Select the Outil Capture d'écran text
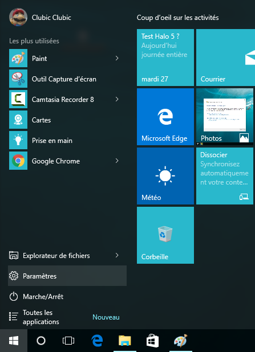The height and width of the screenshot is (352, 255). pos(64,79)
